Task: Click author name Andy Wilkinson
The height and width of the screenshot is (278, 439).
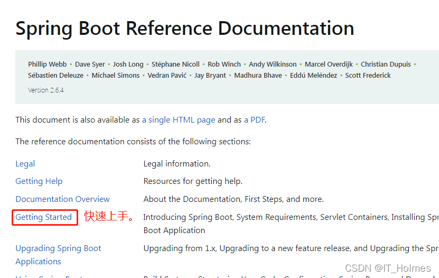Action: (x=273, y=64)
